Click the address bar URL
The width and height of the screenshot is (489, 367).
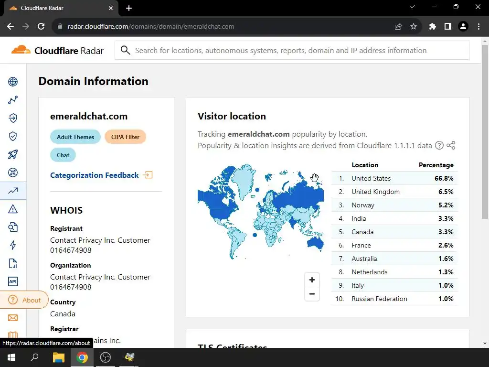click(x=151, y=27)
